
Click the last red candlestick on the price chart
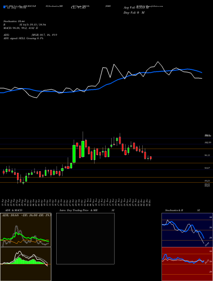(151, 158)
